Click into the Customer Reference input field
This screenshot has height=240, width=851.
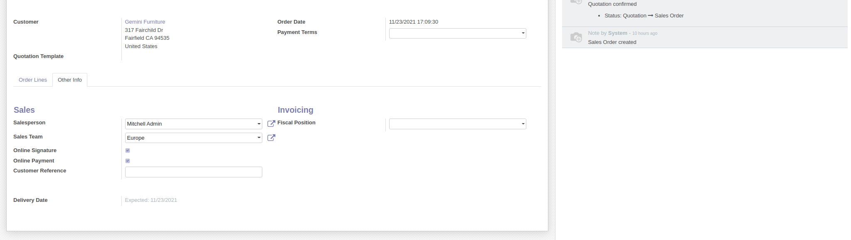(193, 172)
